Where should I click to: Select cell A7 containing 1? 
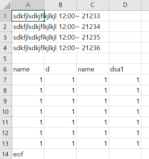[x=28, y=79]
